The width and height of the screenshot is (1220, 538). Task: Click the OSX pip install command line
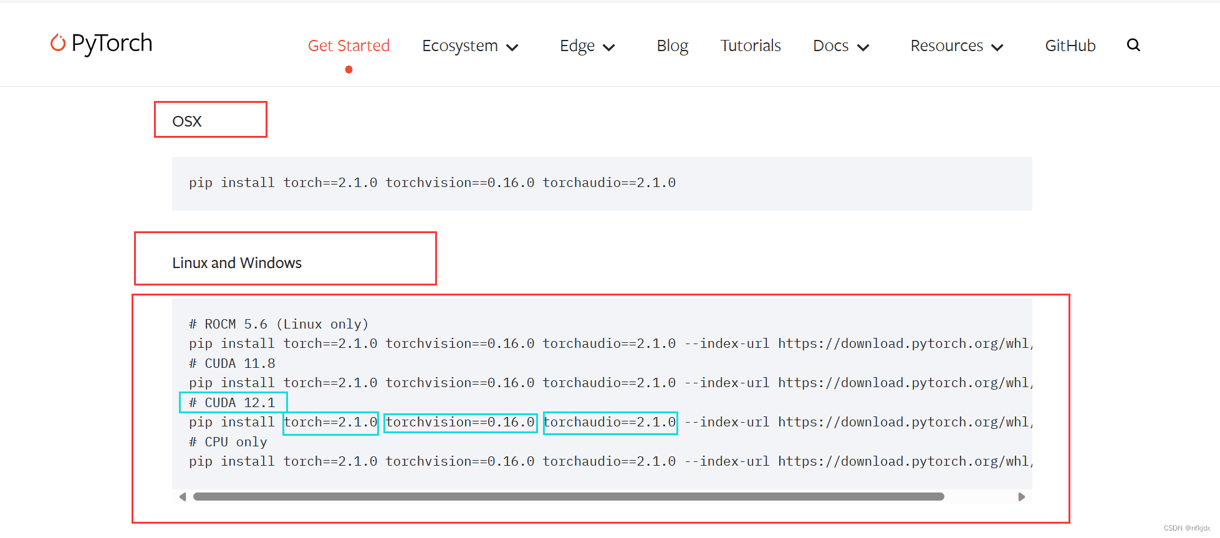(x=432, y=183)
